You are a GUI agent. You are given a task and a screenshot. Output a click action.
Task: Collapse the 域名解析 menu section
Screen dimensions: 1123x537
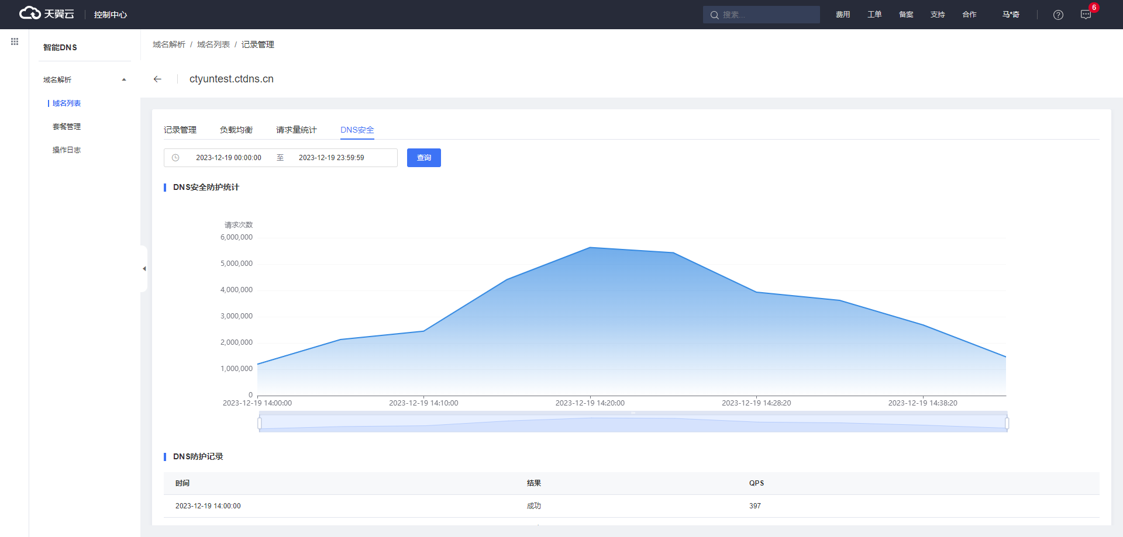tap(124, 79)
